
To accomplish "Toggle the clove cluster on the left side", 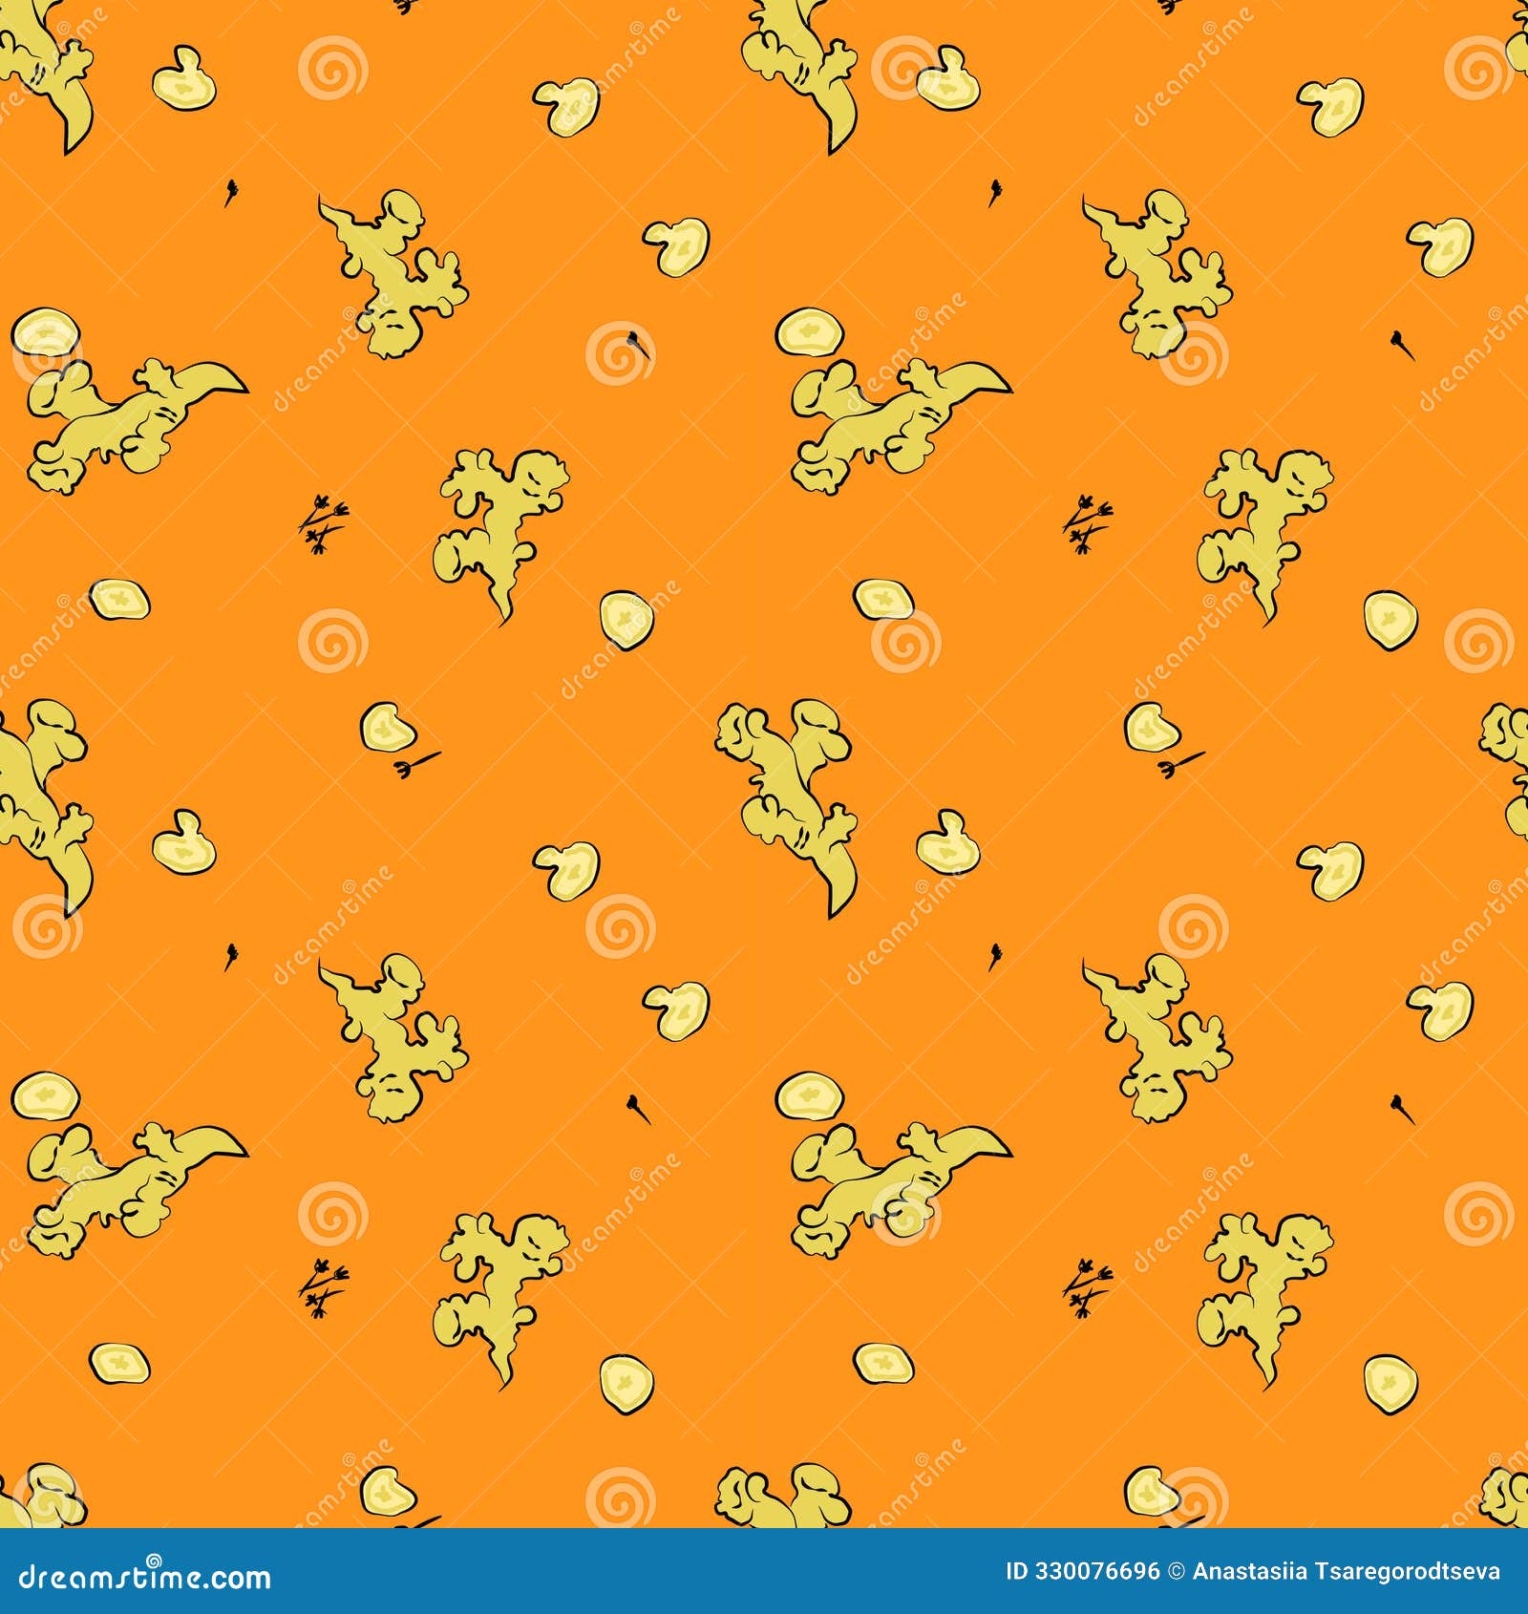I will pos(325,525).
